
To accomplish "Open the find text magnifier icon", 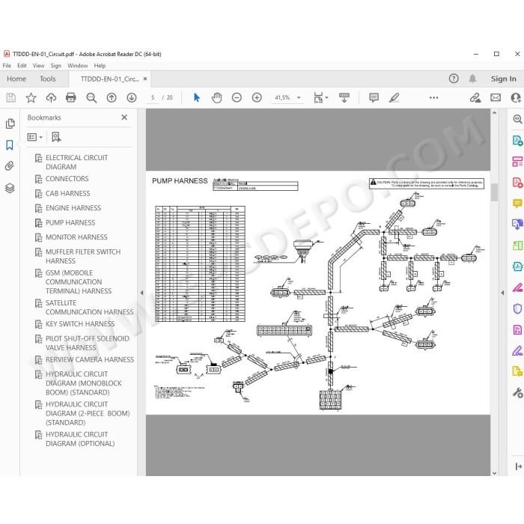I will [91, 97].
